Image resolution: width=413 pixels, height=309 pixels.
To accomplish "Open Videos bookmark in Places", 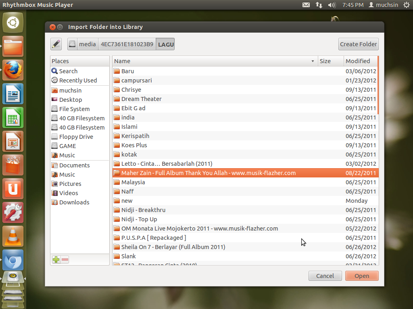I will (79, 193).
